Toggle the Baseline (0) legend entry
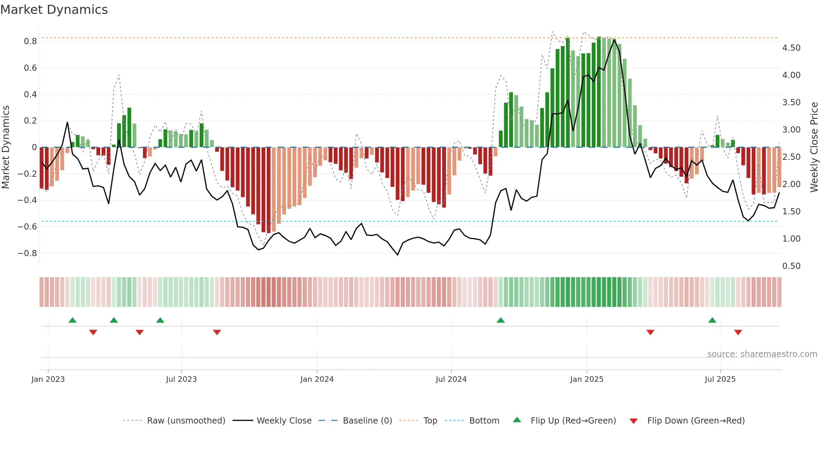This screenshot has height=466, width=829. point(355,420)
